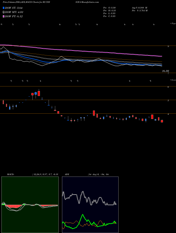The width and height of the screenshot is (176, 233).
Task: Click the MACD (12,26,9) parameters text
Action: tap(45, 174)
